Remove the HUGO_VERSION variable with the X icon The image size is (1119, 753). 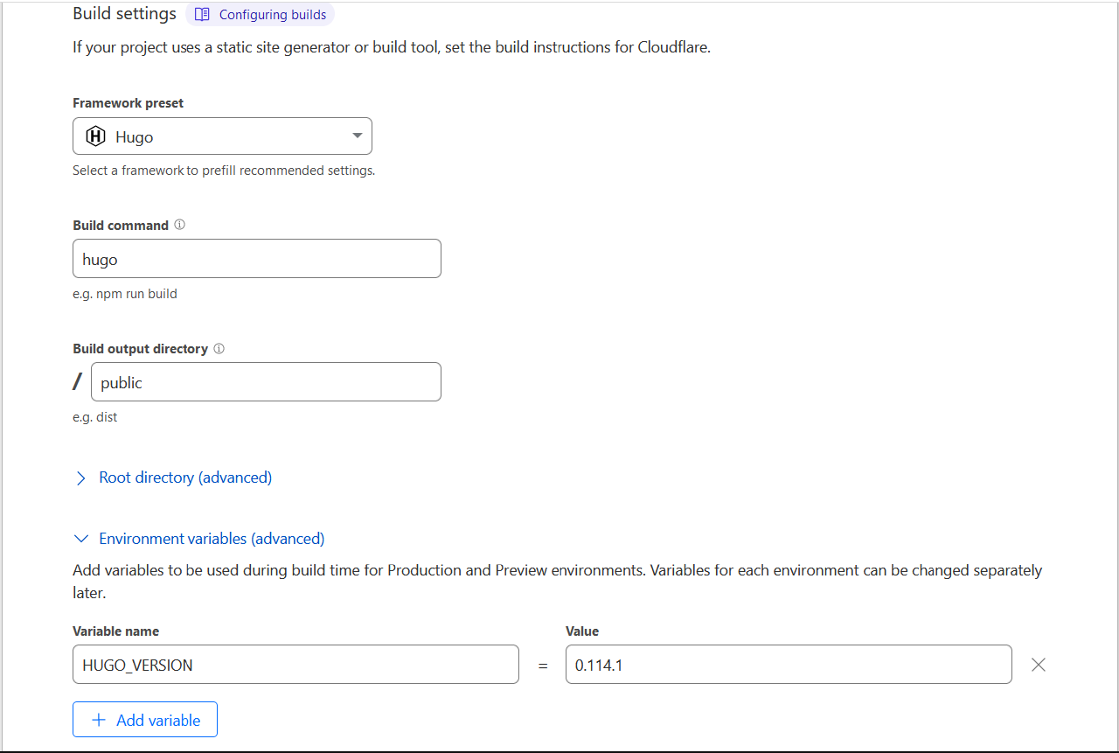1038,665
